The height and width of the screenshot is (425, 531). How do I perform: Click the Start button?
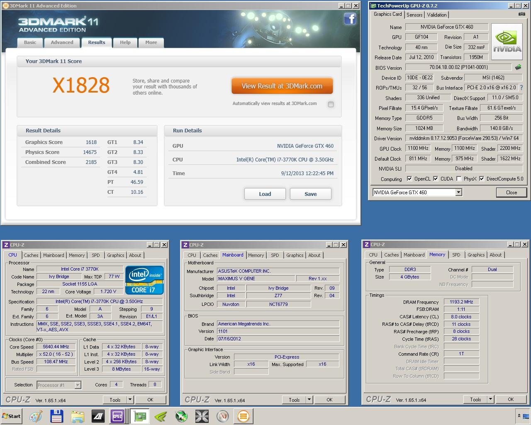[x=11, y=416]
